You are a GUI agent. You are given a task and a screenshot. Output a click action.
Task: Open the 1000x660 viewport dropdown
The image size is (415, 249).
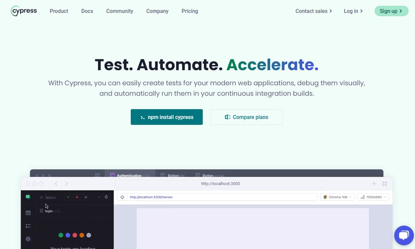pos(373,197)
